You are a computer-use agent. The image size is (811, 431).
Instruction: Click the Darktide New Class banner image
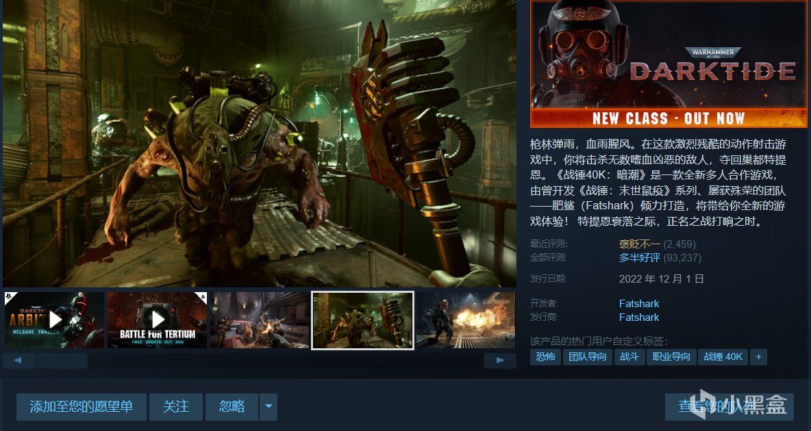pos(669,64)
